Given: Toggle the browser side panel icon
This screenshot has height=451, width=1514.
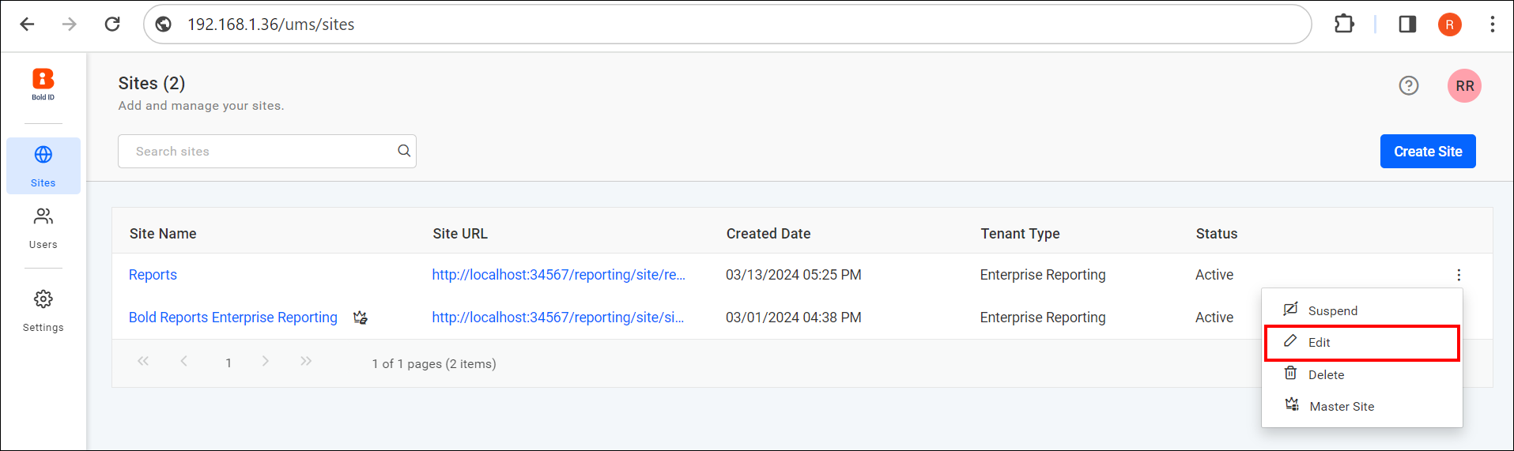Looking at the screenshot, I should coord(1407,24).
